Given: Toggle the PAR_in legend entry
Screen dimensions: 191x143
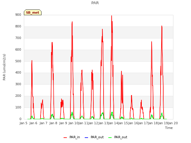Looking at the screenshot, I should (72, 137).
